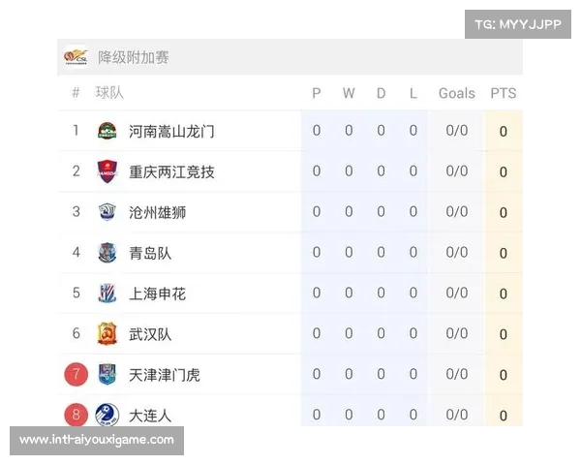This screenshot has height=465, width=581.
Task: Click the TG: MYYJJPP label
Action: pos(518,24)
